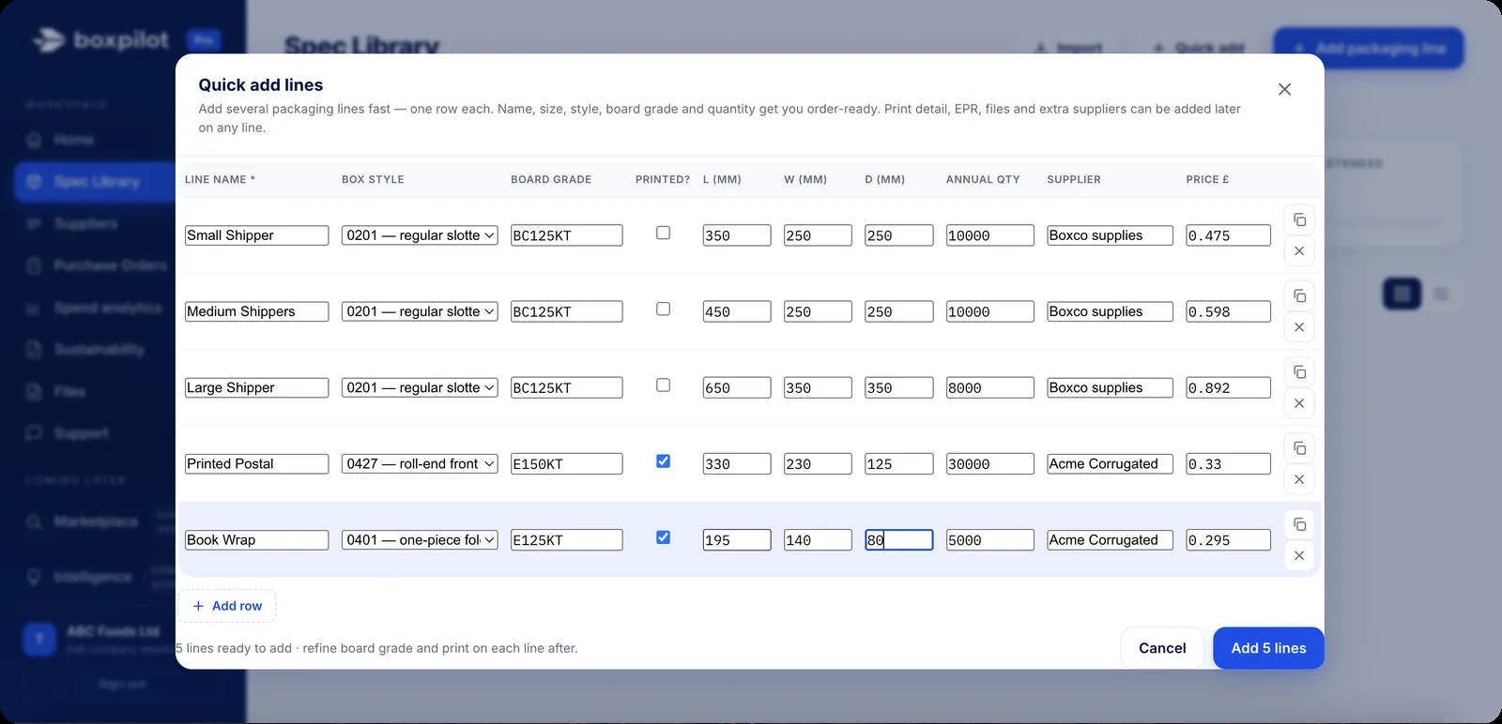Edit length 450 for Medium Shippers
Screen dimensions: 1502x724
[737, 311]
